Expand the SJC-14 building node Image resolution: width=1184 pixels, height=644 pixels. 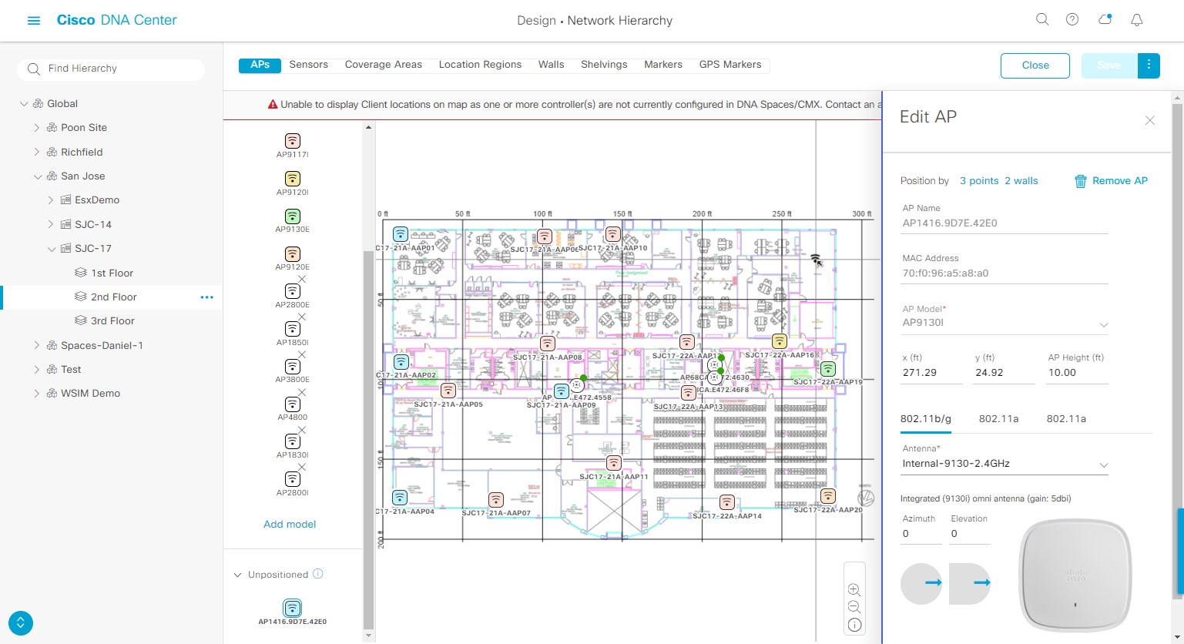(51, 225)
